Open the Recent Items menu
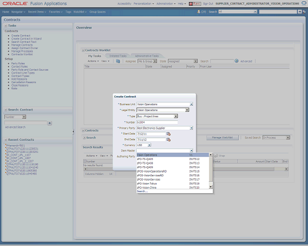 coord(37,12)
